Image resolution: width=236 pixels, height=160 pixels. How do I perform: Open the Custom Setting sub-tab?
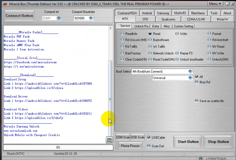click(183, 26)
